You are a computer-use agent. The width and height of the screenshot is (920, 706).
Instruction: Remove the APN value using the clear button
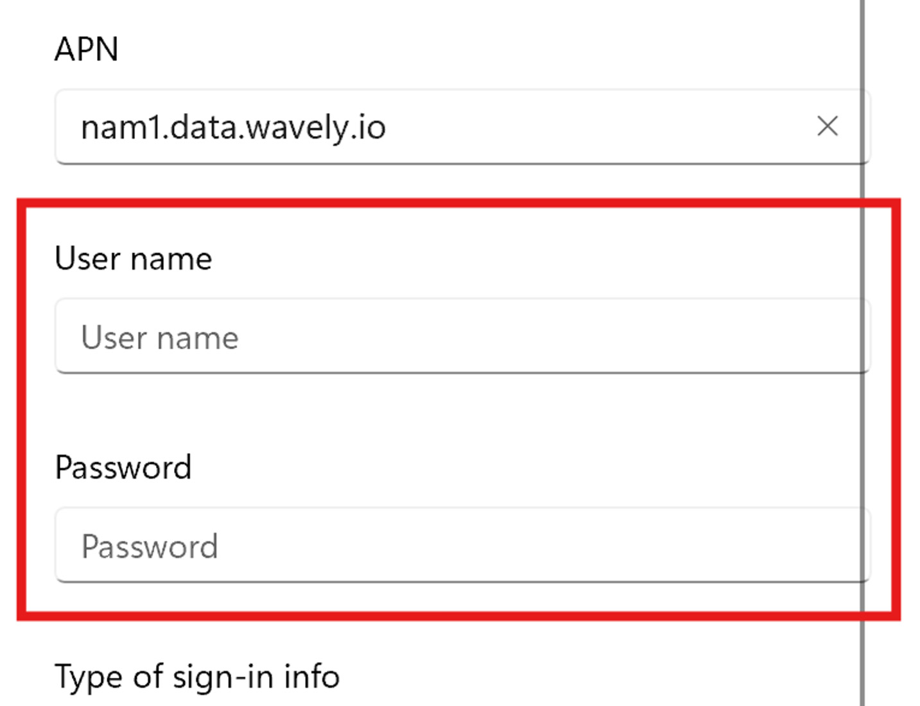coord(828,126)
